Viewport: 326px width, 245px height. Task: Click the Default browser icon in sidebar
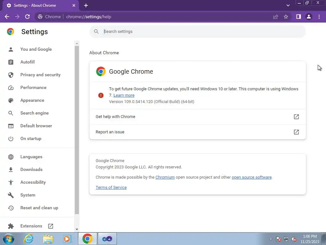[11, 126]
